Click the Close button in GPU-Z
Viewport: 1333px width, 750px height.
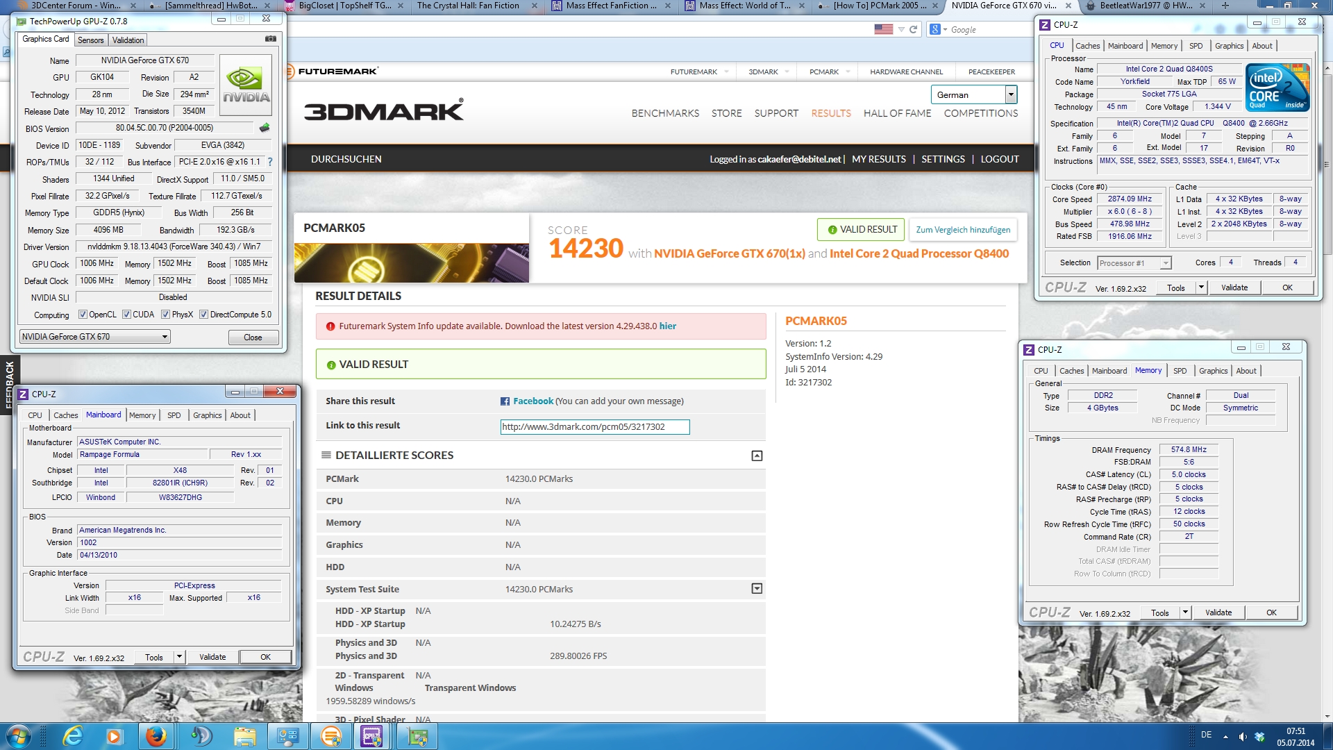[x=253, y=337]
